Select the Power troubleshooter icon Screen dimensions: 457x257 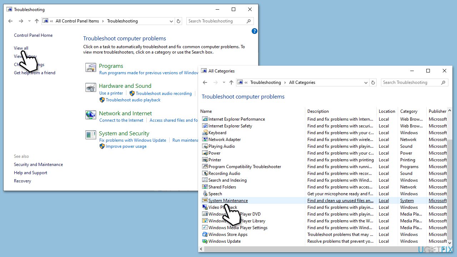pyautogui.click(x=205, y=153)
